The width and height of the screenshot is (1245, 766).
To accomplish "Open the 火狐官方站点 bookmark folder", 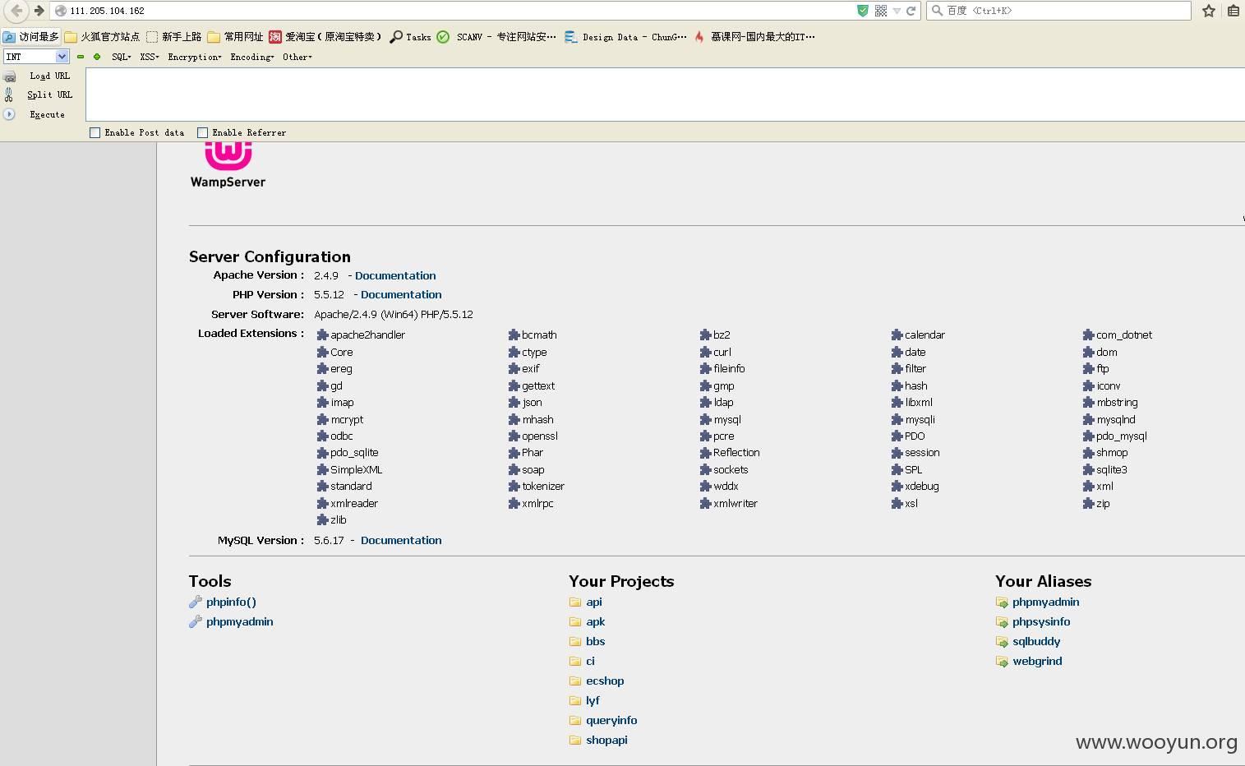I will tap(102, 37).
